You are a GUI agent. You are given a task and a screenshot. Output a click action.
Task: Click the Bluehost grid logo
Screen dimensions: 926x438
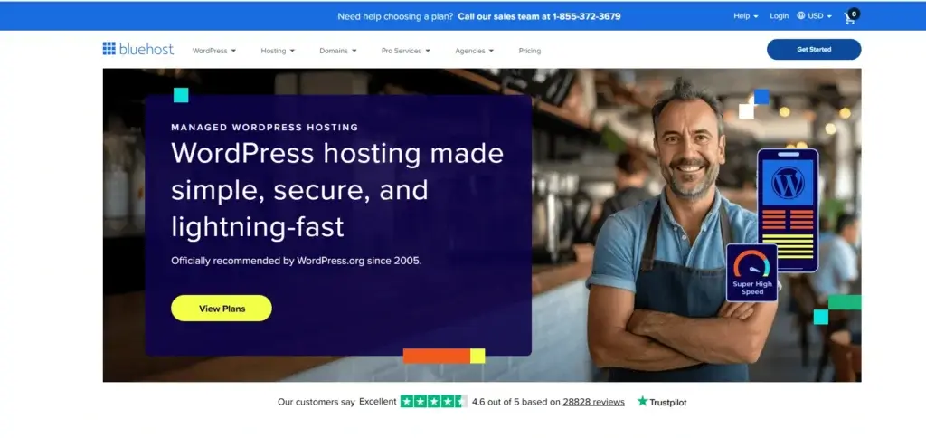109,49
